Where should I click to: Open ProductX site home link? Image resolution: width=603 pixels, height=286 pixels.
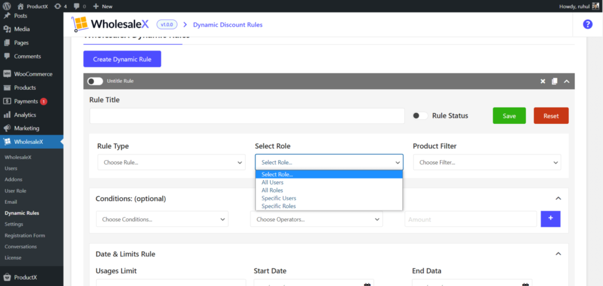33,6
